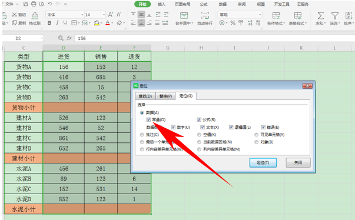Toggle Underline formatting

(65, 23)
